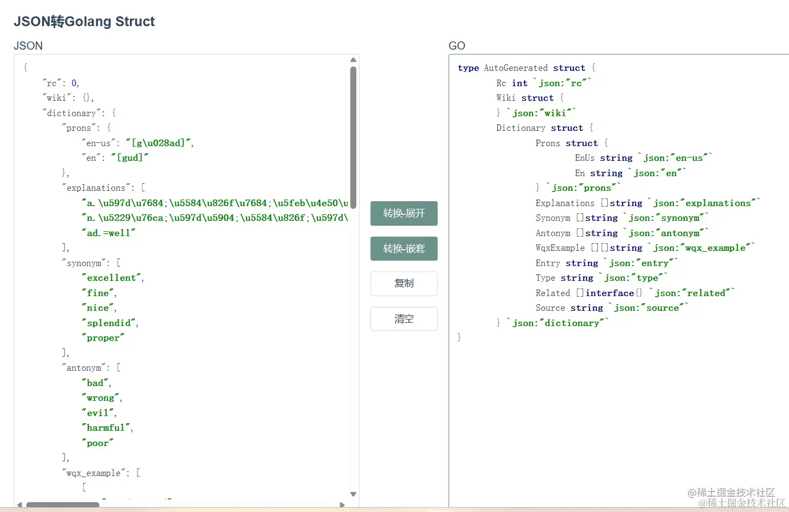Click the En string field line
This screenshot has width=789, height=512.
click(631, 173)
